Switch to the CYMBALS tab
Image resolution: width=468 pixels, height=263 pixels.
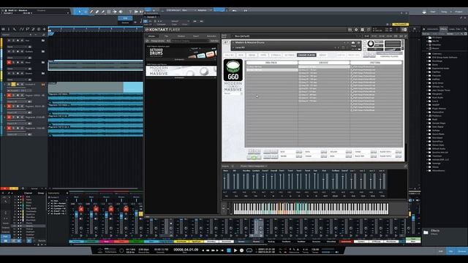click(x=276, y=56)
